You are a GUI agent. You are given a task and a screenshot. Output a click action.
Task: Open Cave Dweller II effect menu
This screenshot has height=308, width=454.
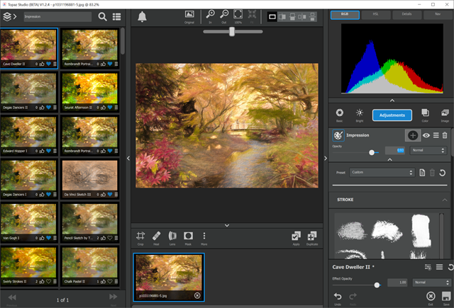(x=439, y=267)
